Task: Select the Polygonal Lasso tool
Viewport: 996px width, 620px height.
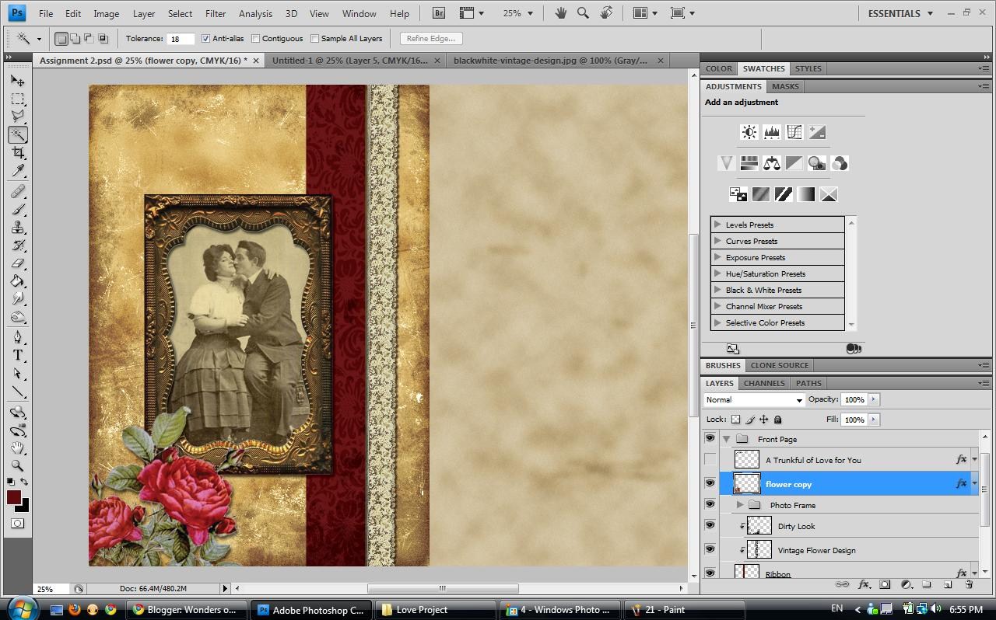Action: coord(17,117)
